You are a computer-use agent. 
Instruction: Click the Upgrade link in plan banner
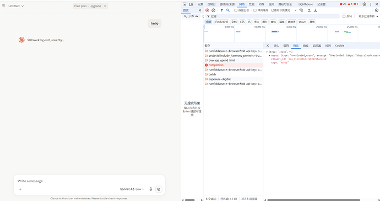95,6
